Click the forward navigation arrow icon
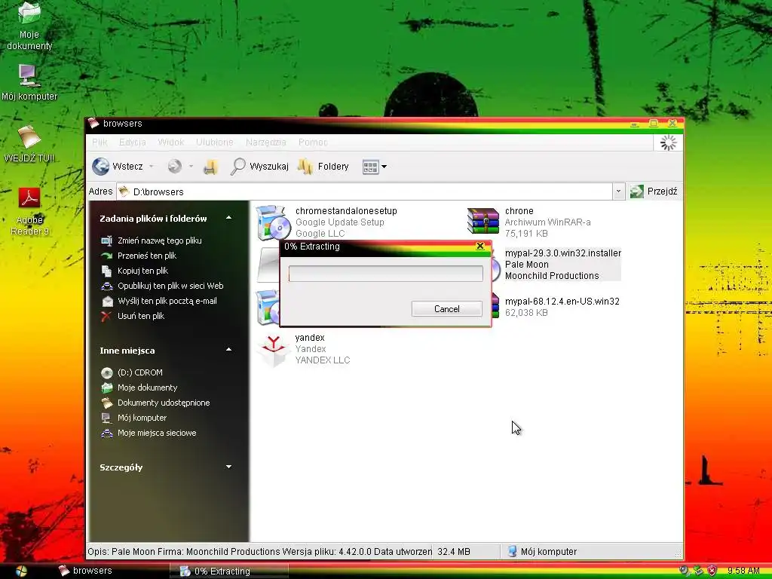This screenshot has width=772, height=579. [x=174, y=167]
